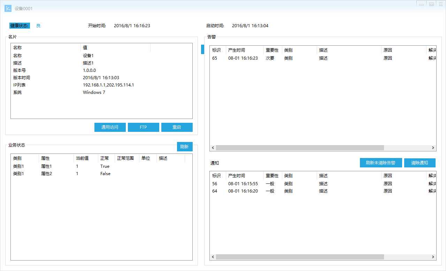Click 开始时间 value 2016/8/1 16:16:23
This screenshot has width=446, height=271.
pyautogui.click(x=132, y=26)
